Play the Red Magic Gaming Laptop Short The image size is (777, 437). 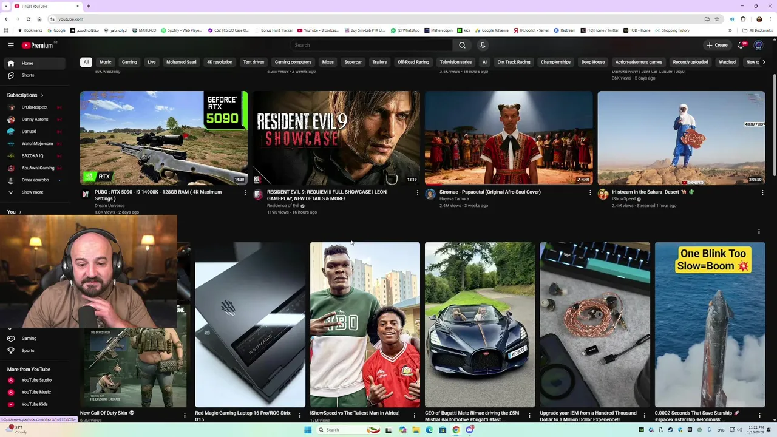point(250,325)
